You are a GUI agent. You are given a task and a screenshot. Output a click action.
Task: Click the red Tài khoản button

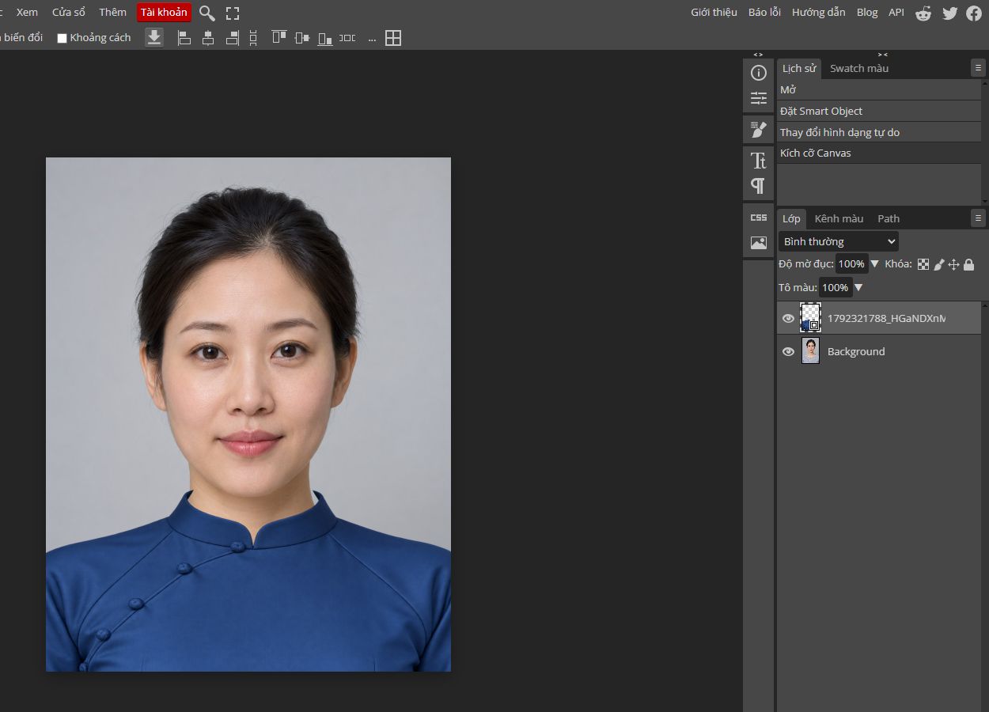(164, 12)
